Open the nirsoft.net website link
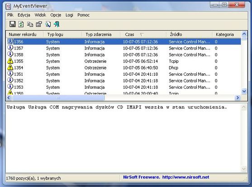The height and width of the screenshot is (187, 252). click(185, 177)
